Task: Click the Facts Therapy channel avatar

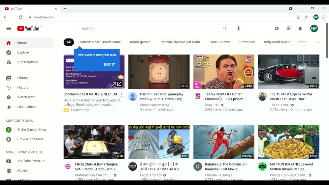Action: click(x=133, y=166)
